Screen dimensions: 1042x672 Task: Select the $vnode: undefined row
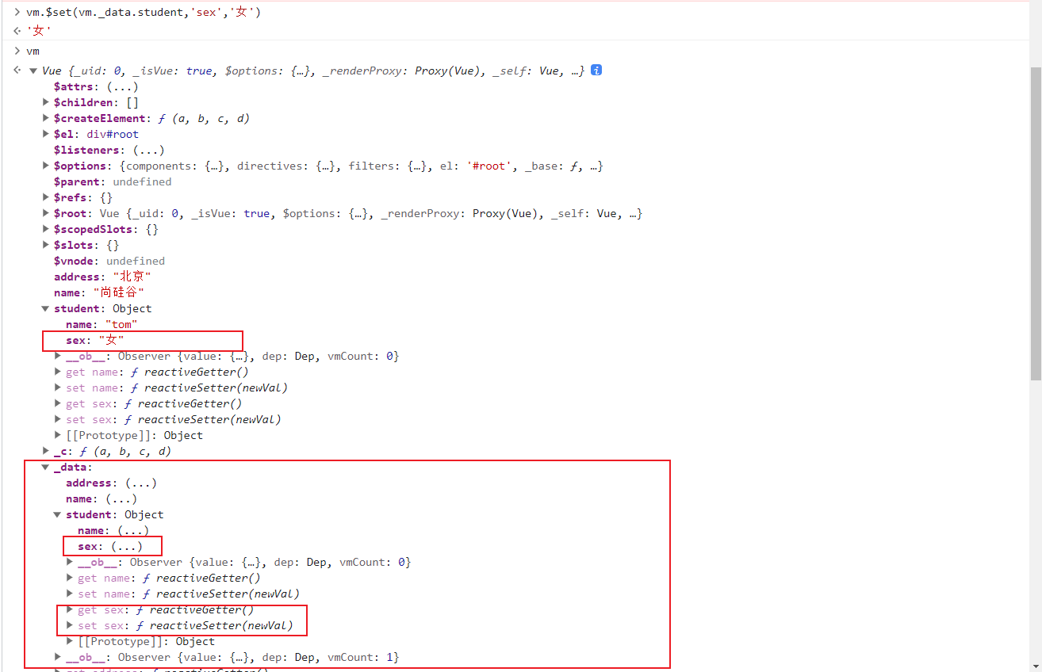click(109, 261)
